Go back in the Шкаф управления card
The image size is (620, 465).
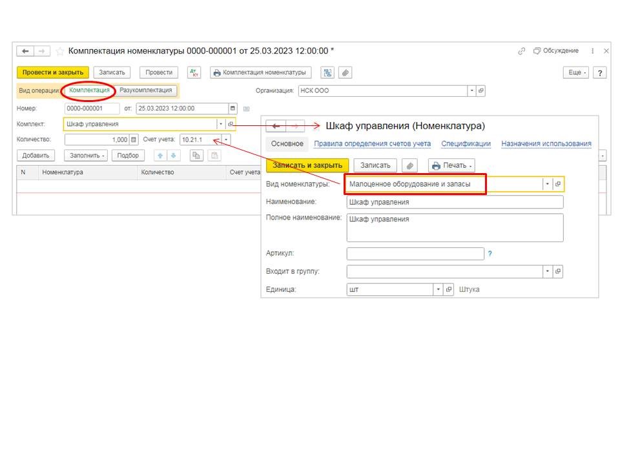(276, 126)
